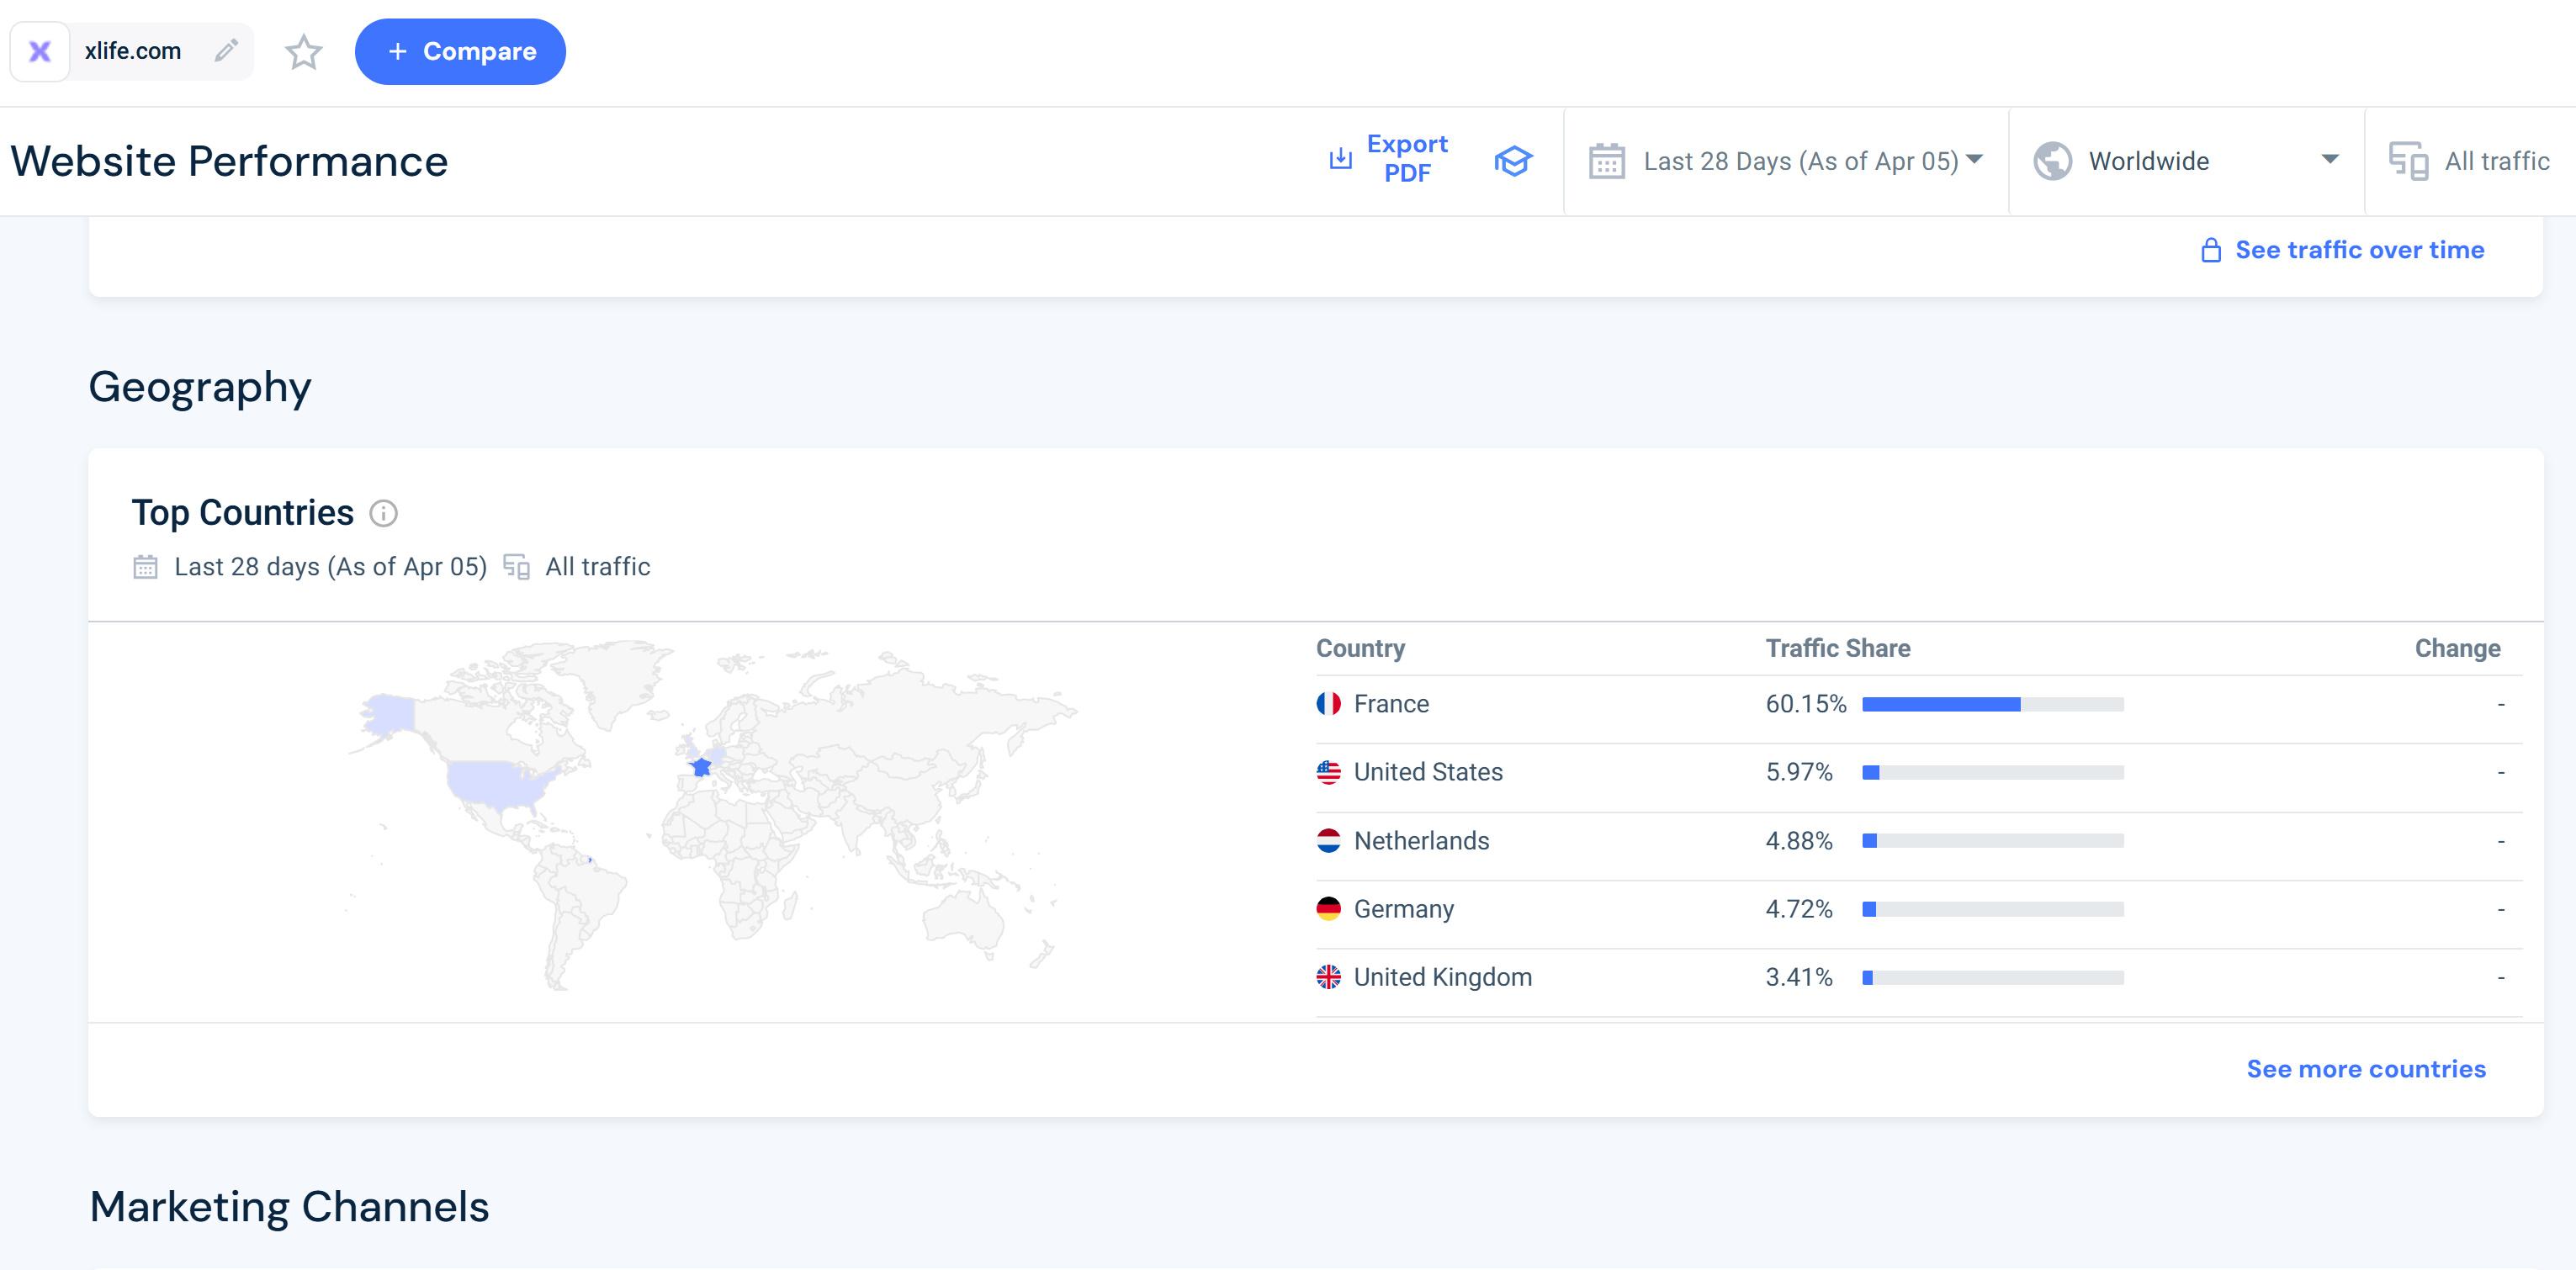The height and width of the screenshot is (1270, 2576).
Task: Open See traffic over time link
Action: tap(2359, 250)
